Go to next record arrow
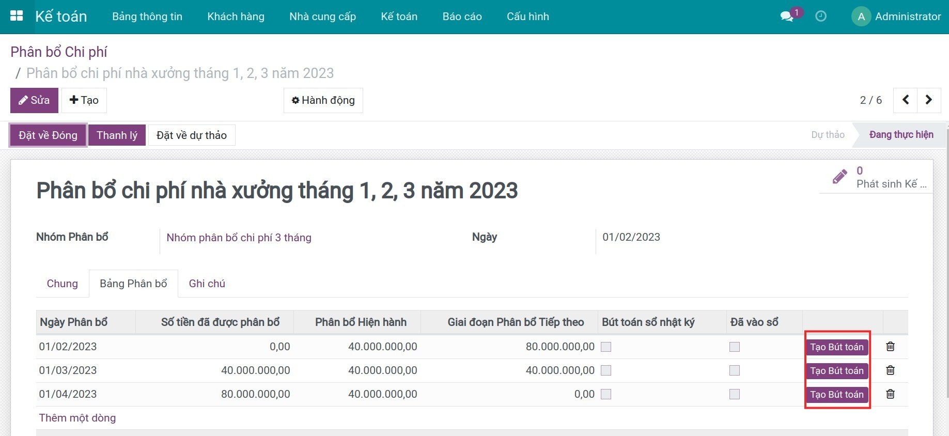949x436 pixels. tap(928, 100)
